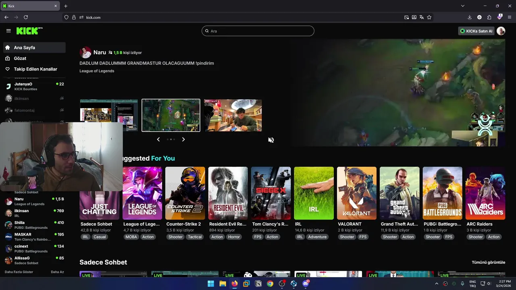This screenshot has height=290, width=516.
Task: Open Google Chrome from taskbar
Action: [270, 284]
